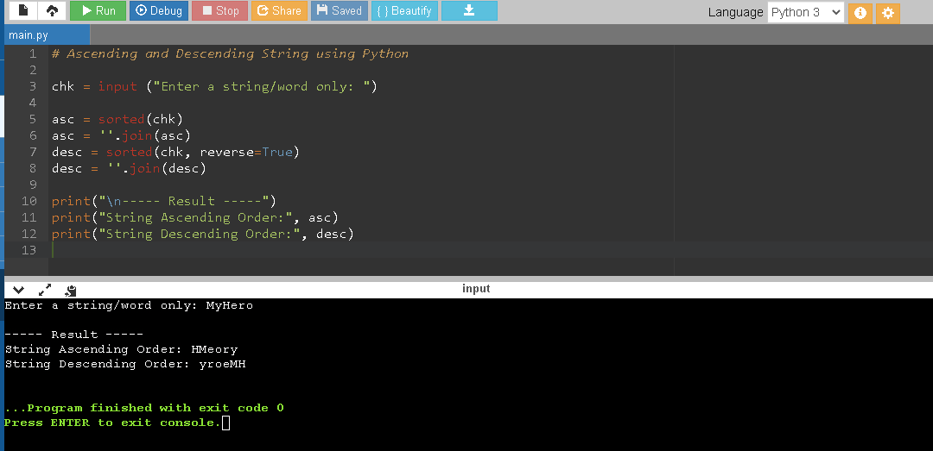Image resolution: width=933 pixels, height=451 pixels.
Task: Click line number 12 in gutter
Action: 29,234
